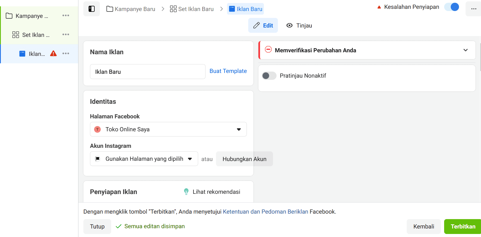Click the checkmark by Semua editan disimpan
Screen dimensions: 481x237
119,226
